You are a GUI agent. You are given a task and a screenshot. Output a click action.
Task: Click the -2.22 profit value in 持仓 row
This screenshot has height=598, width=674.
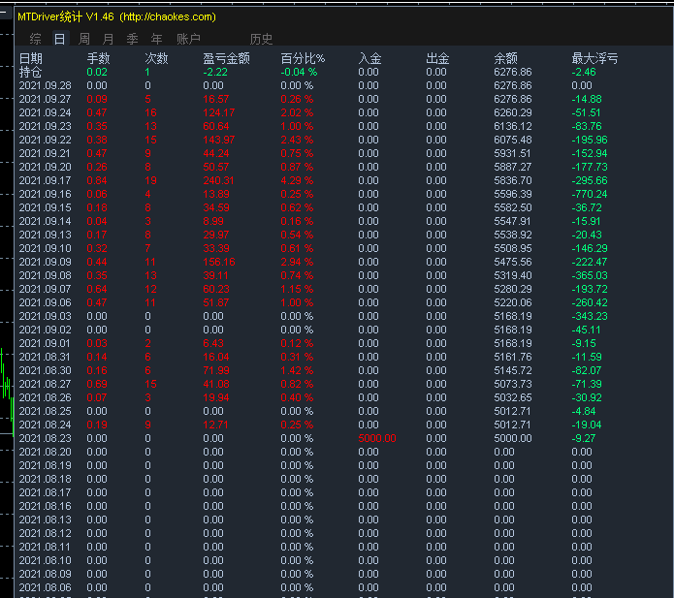point(215,72)
